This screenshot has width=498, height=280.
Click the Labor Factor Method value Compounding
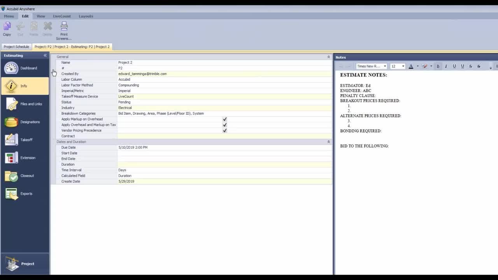coord(224,85)
